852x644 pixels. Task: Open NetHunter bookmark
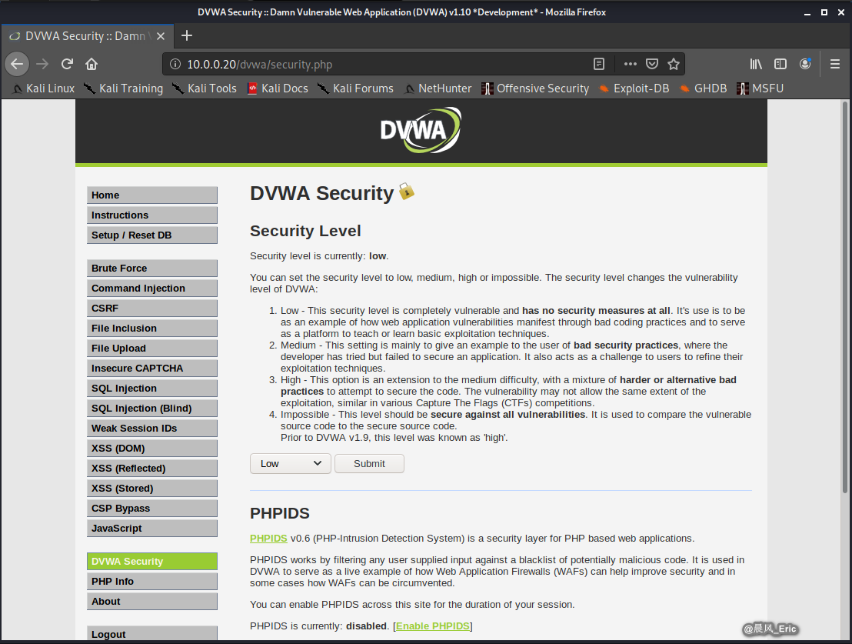[x=438, y=88]
